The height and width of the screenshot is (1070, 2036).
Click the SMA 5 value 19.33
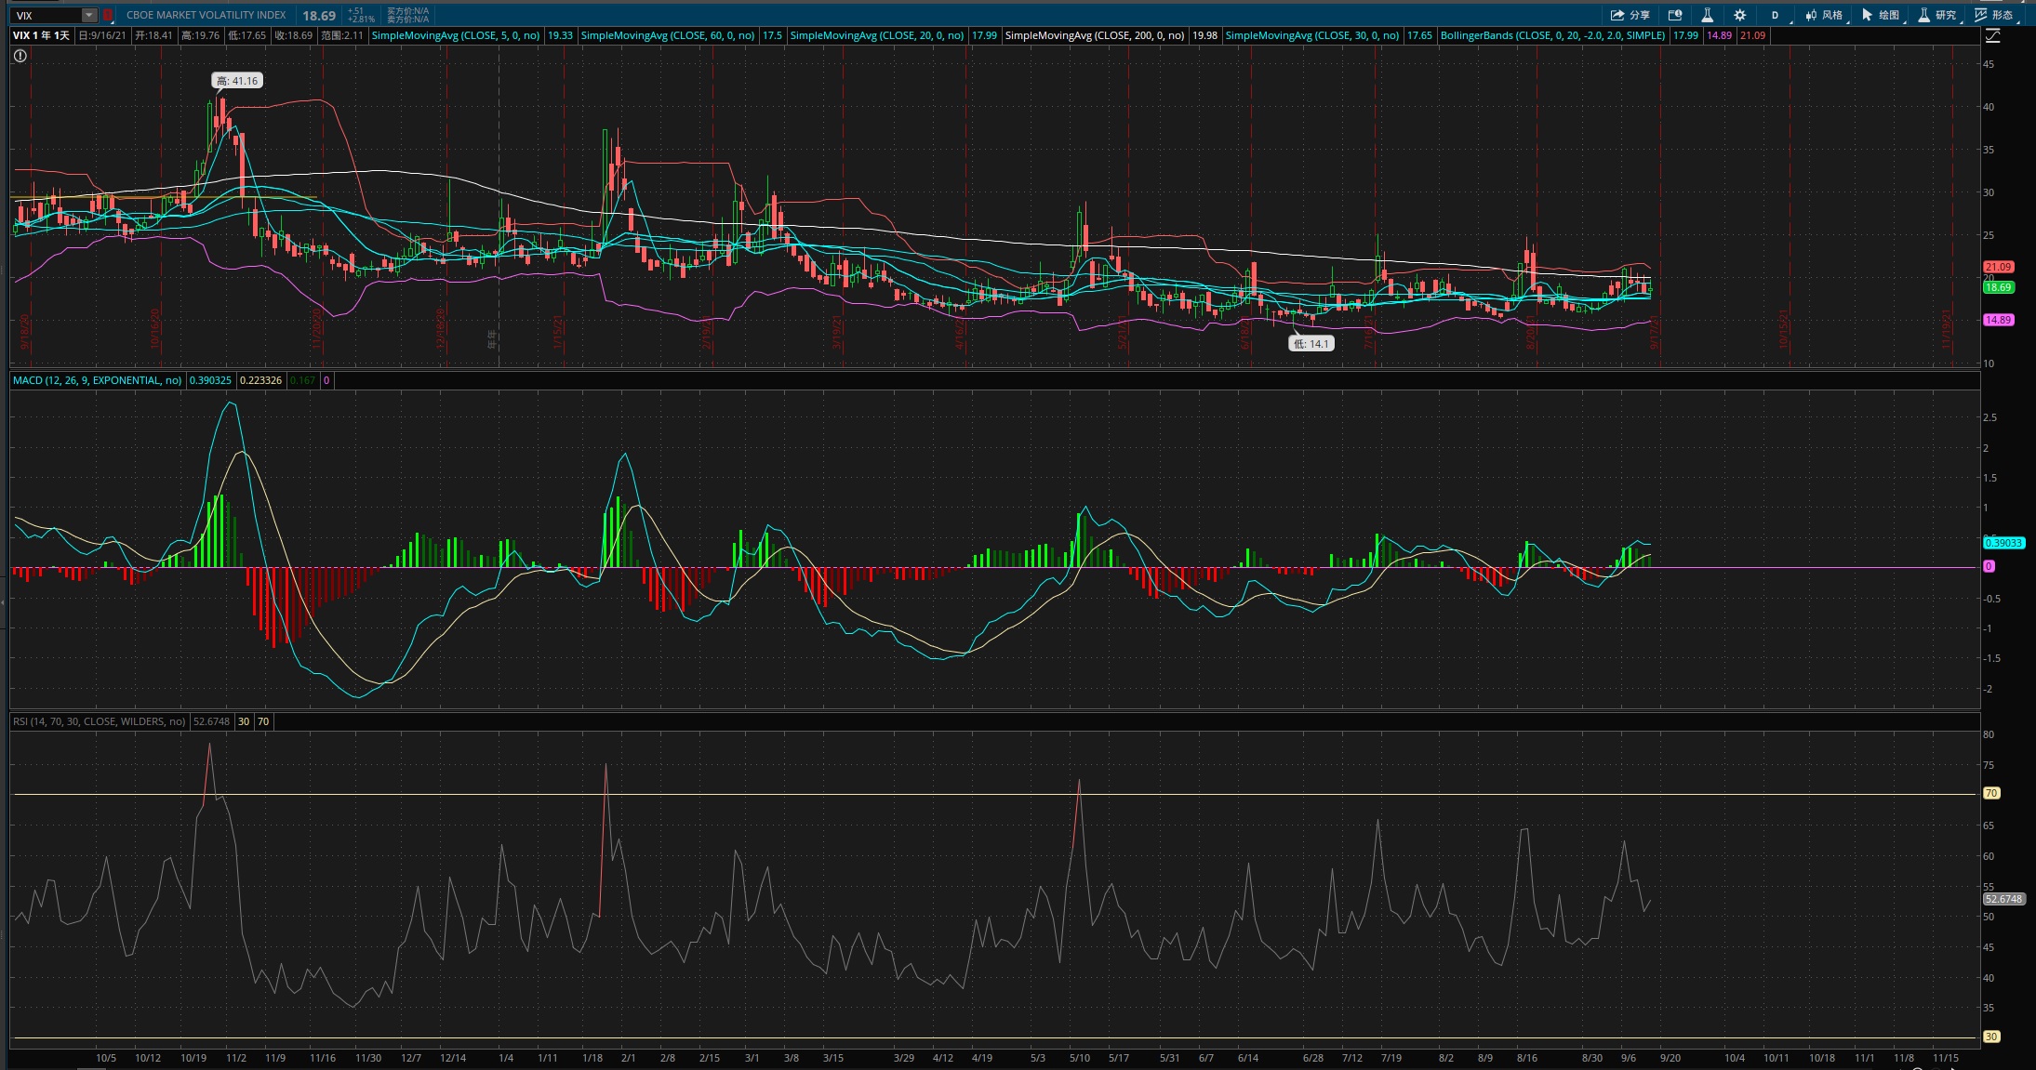560,35
